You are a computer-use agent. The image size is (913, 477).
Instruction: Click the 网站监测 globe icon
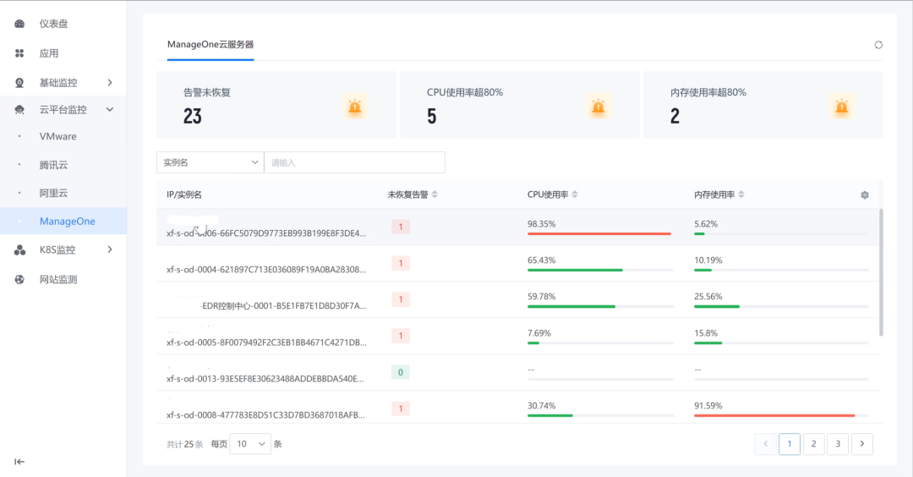(x=19, y=280)
